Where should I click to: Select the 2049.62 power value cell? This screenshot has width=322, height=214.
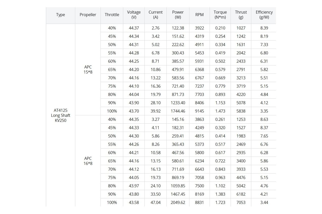pyautogui.click(x=178, y=202)
